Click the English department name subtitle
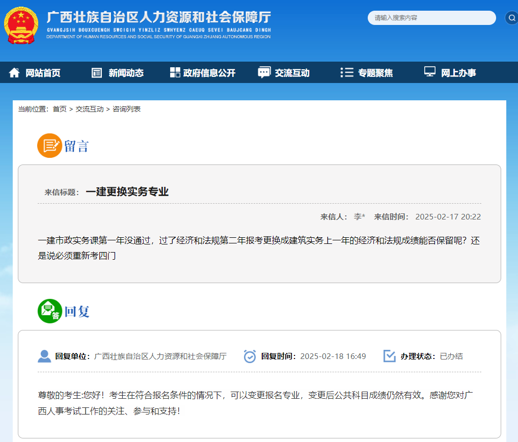The width and height of the screenshot is (518, 442). point(158,37)
